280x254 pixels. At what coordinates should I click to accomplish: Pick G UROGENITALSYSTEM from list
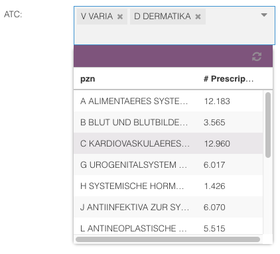[168, 164]
